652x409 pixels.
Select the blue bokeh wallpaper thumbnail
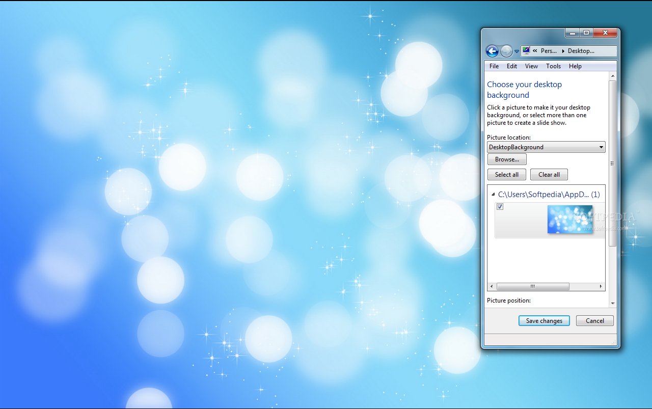point(570,220)
